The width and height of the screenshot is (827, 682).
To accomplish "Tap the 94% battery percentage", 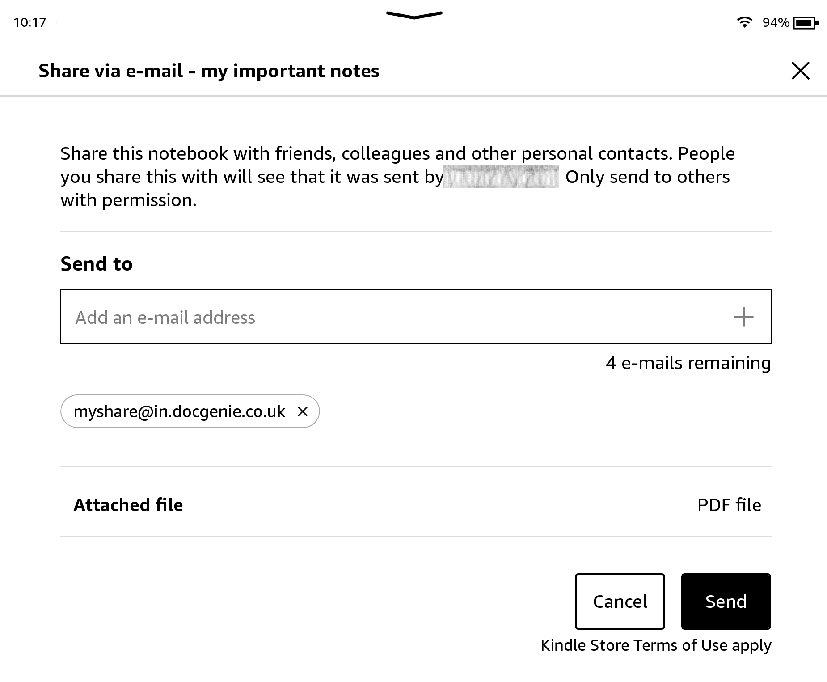I will pos(776,22).
